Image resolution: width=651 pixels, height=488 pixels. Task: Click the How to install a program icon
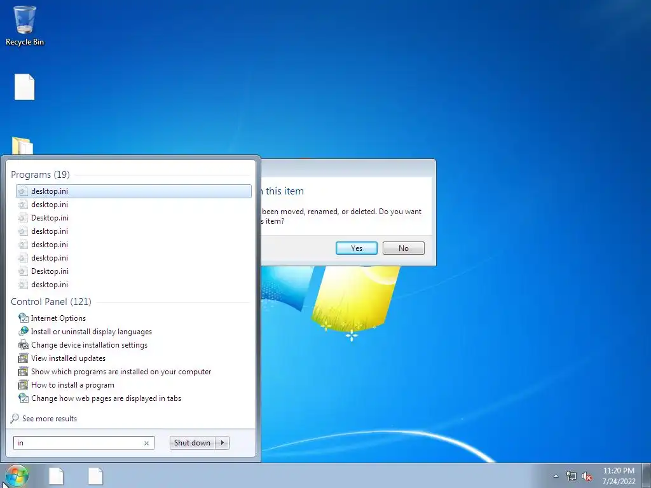24,384
